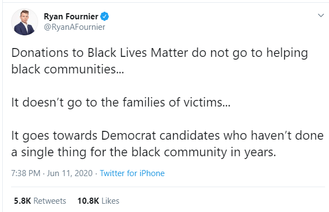Open the @RyanAFournier handle link
This screenshot has width=329, height=212.
(x=75, y=27)
